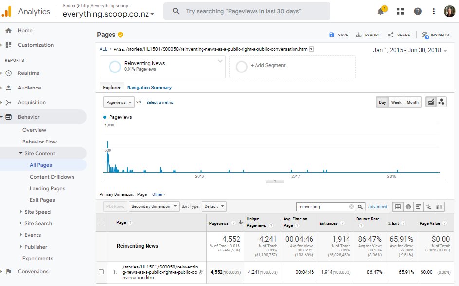
Task: Expand the Reinventing News segment chevron
Action: [x=220, y=61]
